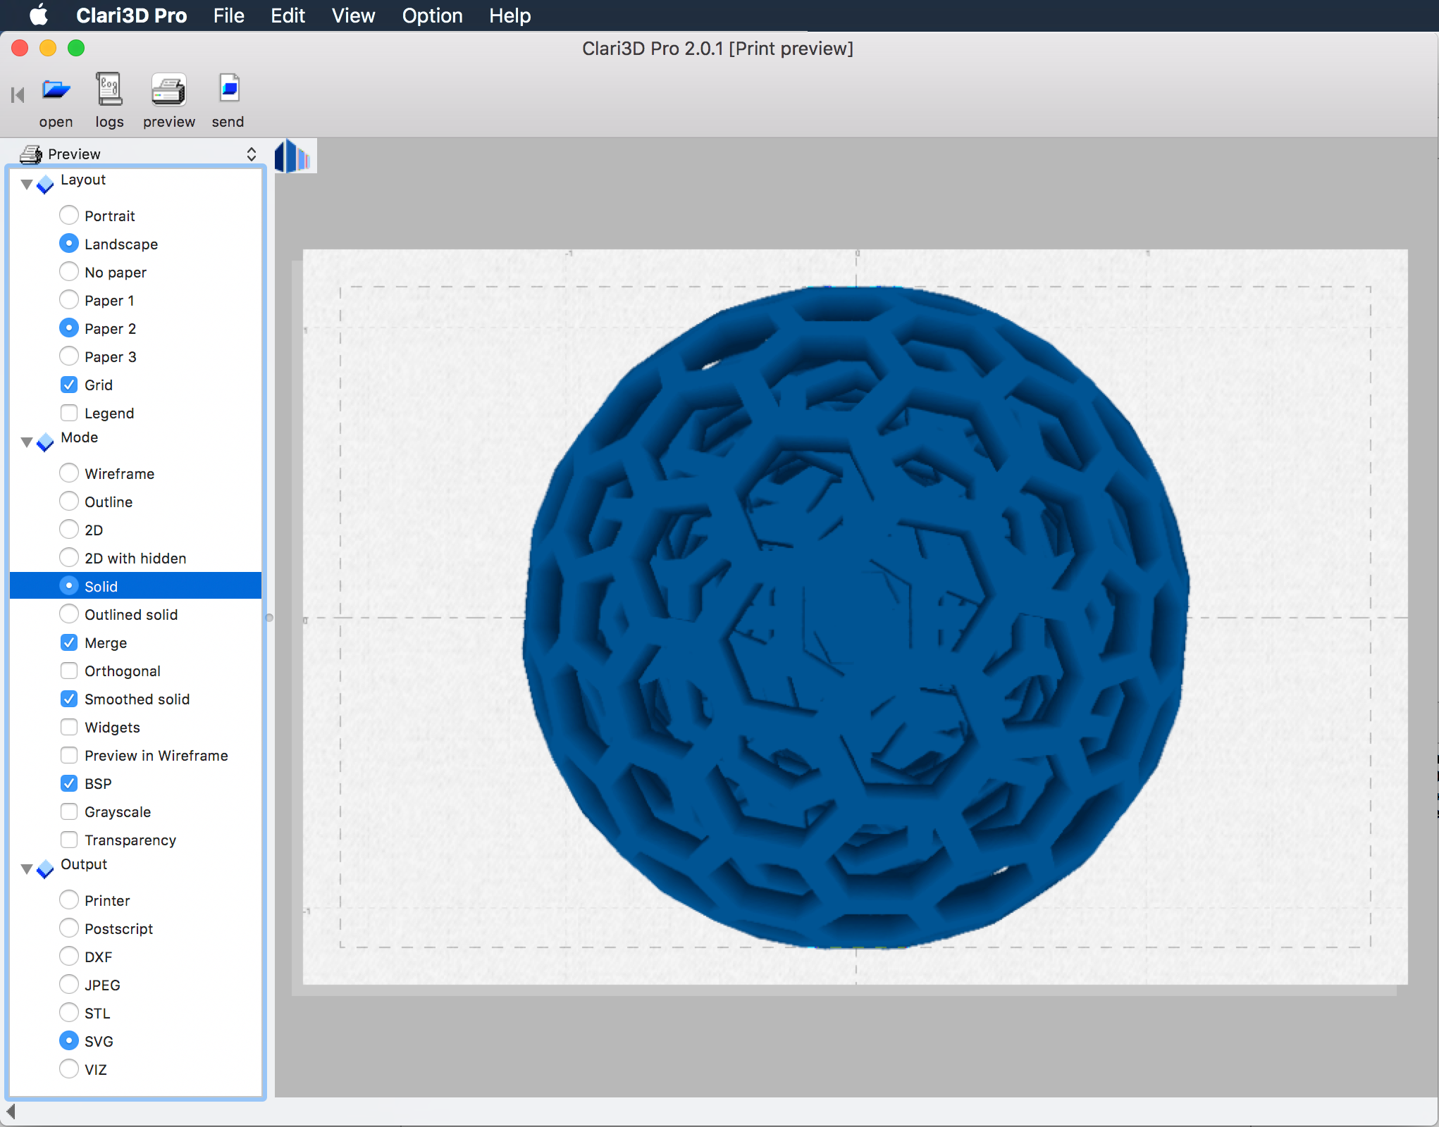1439x1127 pixels.
Task: Collapse the Mode section triangle
Action: click(26, 442)
